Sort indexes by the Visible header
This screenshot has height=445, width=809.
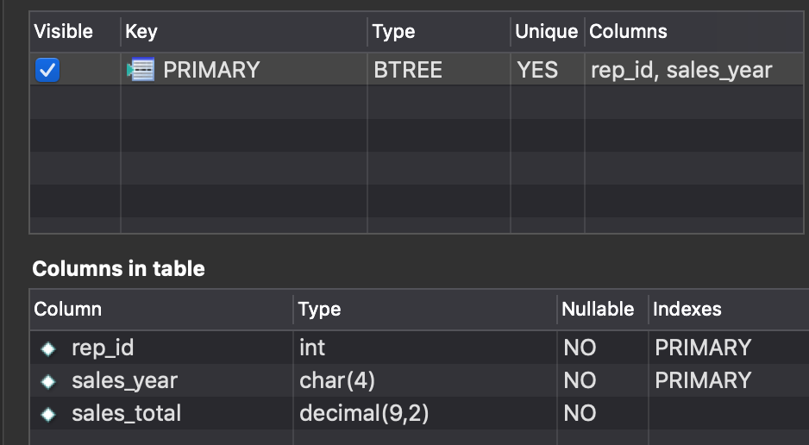tap(64, 31)
